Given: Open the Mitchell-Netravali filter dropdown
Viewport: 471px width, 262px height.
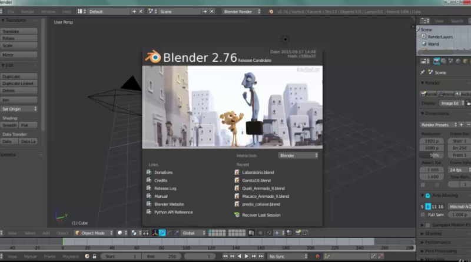Looking at the screenshot, I should pyautogui.click(x=460, y=207).
